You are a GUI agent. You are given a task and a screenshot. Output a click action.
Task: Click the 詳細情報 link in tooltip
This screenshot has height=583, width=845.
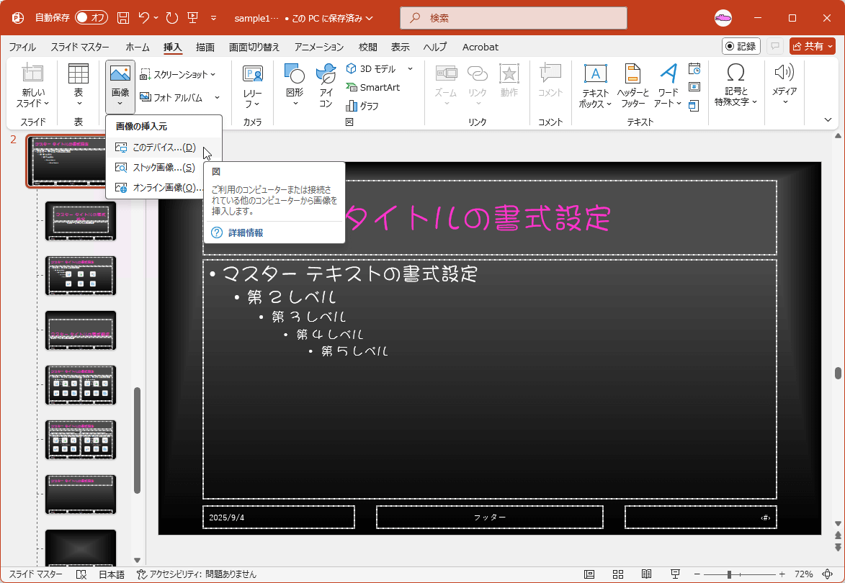pos(245,232)
